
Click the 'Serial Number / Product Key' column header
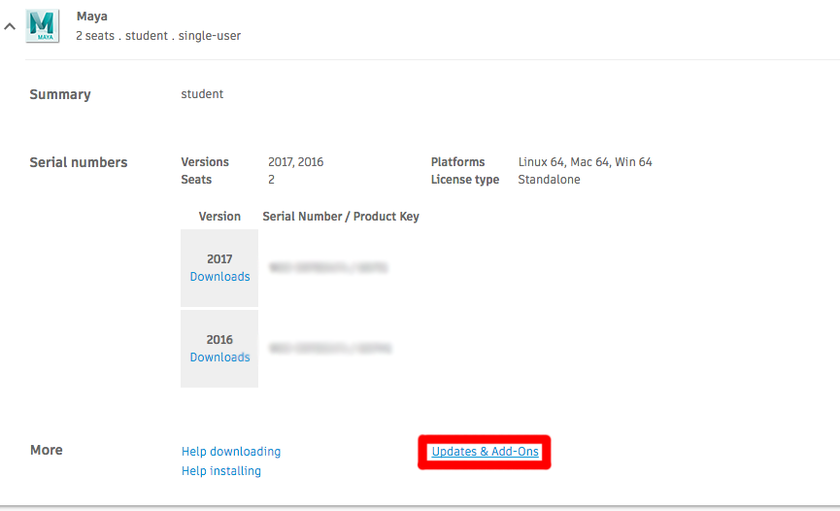pyautogui.click(x=341, y=217)
